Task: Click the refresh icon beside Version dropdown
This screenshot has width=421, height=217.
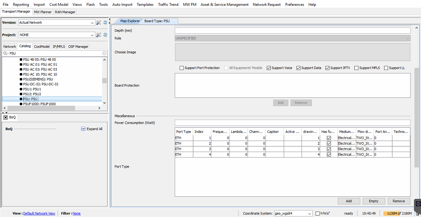Action: point(105,22)
